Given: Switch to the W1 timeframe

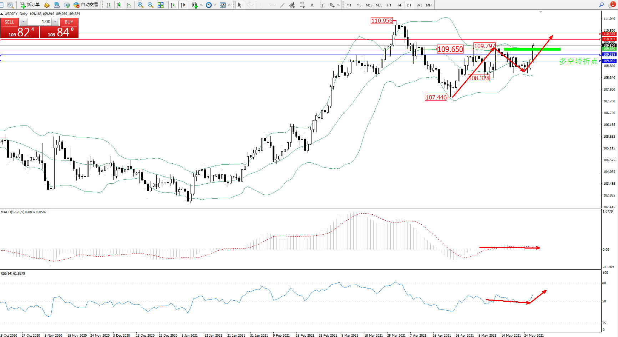Looking at the screenshot, I should 419,5.
